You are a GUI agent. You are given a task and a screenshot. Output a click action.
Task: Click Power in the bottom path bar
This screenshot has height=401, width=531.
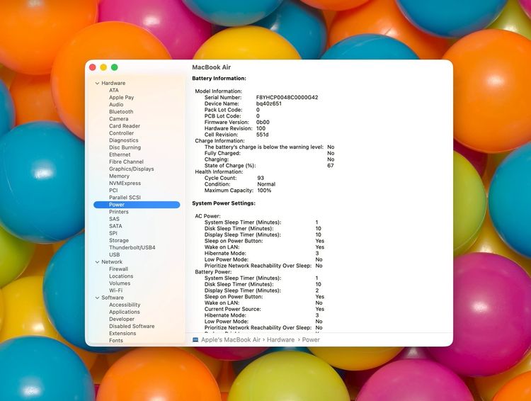311,339
